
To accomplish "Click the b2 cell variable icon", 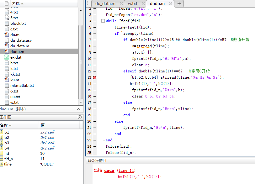I will click(2, 137).
